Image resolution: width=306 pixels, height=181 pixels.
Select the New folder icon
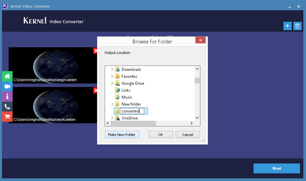[117, 104]
